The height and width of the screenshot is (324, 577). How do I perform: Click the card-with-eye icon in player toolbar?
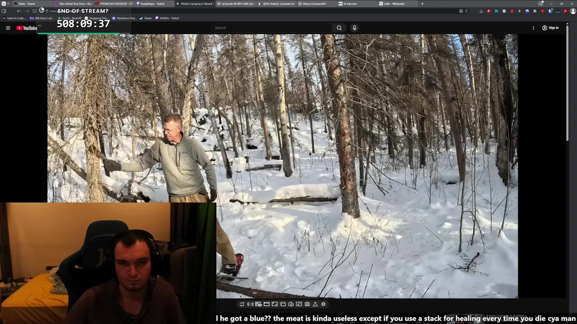[258, 304]
